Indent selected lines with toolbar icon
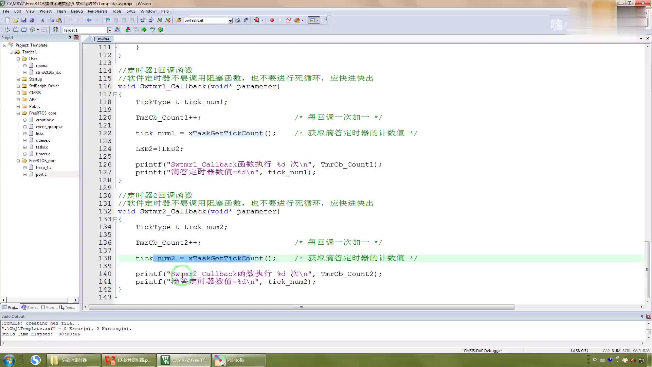This screenshot has width=652, height=367. point(143,20)
